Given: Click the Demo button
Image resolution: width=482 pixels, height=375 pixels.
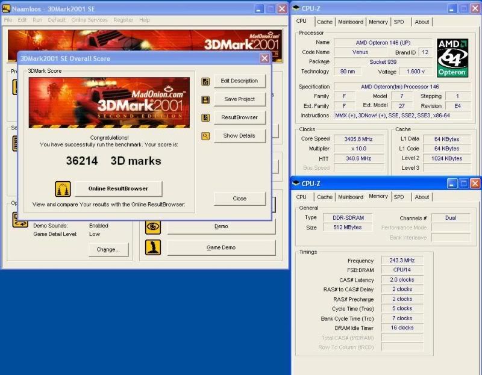Looking at the screenshot, I should [x=221, y=227].
